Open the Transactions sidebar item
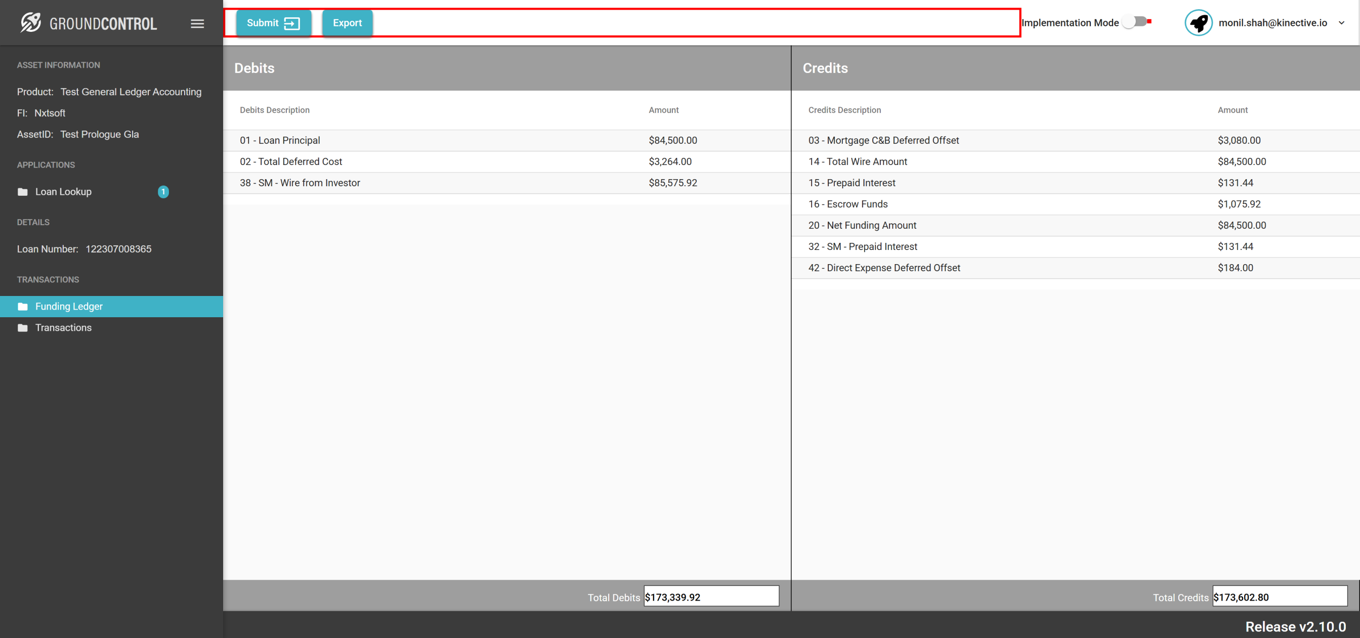 pyautogui.click(x=63, y=328)
